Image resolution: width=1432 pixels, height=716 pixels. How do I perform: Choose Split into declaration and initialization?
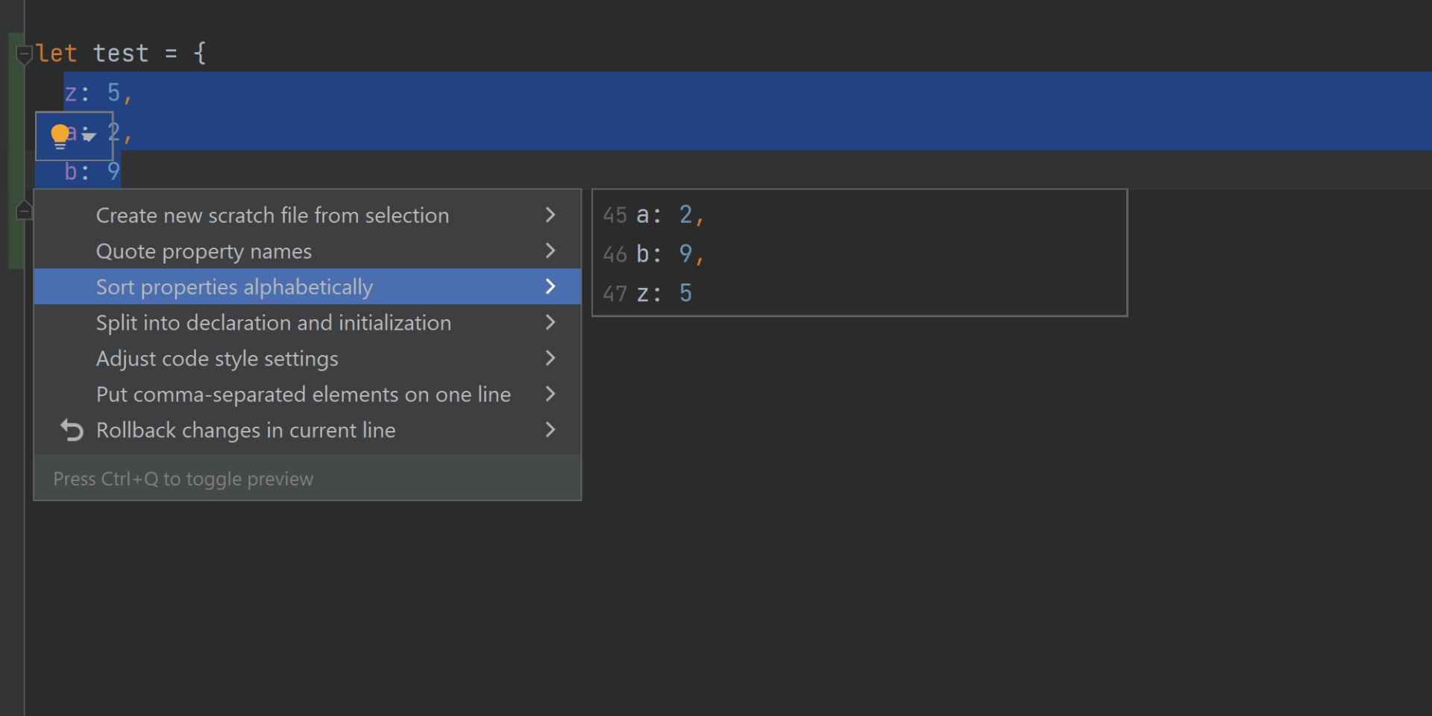coord(307,323)
